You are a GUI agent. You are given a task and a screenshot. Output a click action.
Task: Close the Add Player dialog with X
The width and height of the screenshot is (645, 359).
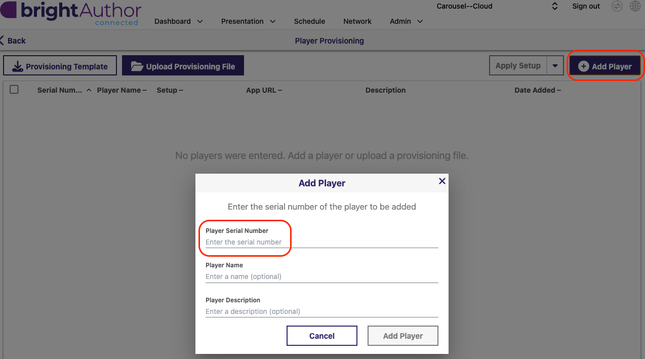[442, 181]
